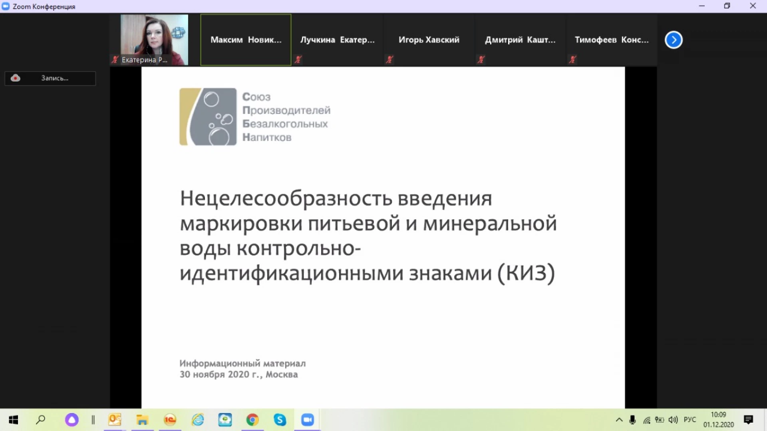Select Тимофеев Конс... participant tile
The image size is (767, 431).
click(612, 40)
